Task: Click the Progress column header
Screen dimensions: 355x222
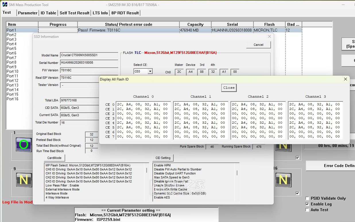Action: (x=58, y=24)
